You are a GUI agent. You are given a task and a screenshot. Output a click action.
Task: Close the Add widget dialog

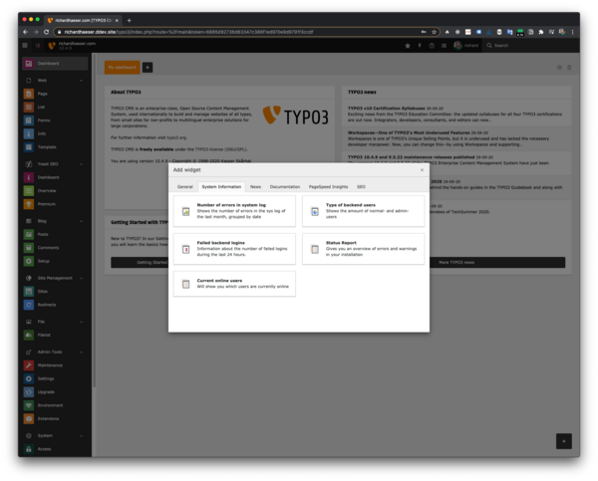point(422,170)
